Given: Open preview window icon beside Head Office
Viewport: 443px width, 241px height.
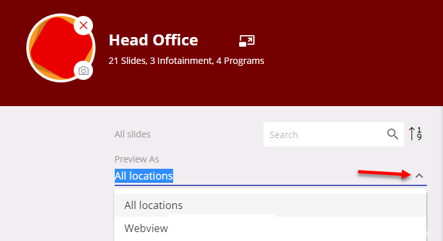Looking at the screenshot, I should point(247,40).
